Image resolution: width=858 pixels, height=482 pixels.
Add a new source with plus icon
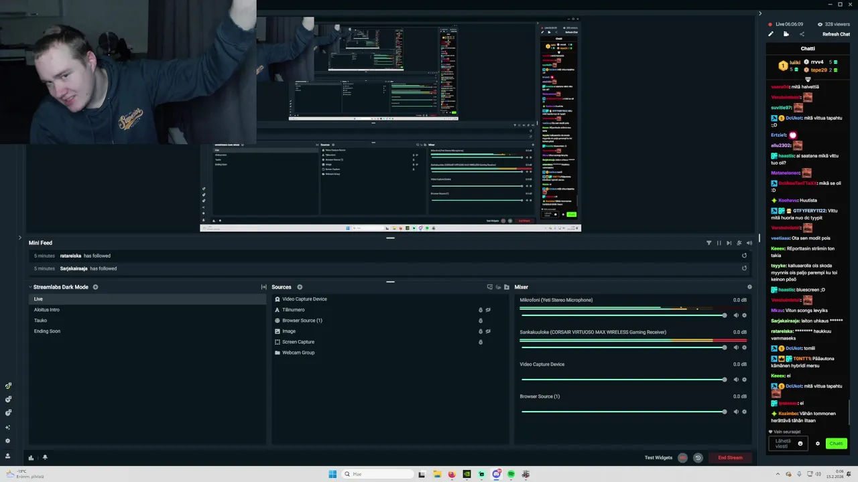tap(300, 287)
